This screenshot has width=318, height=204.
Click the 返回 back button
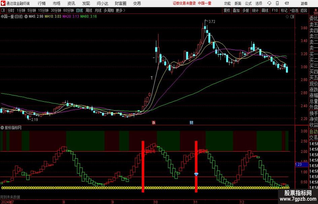304,10
